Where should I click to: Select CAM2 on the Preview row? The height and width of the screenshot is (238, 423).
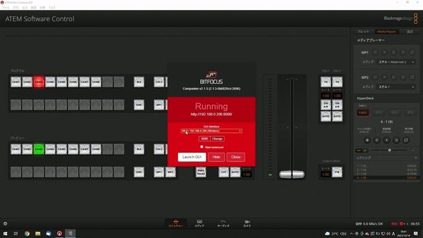point(27,149)
